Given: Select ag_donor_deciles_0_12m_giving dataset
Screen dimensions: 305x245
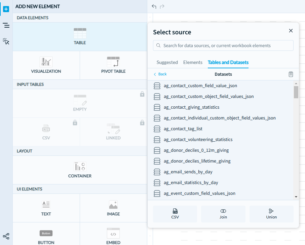Looking at the screenshot, I should pyautogui.click(x=221, y=150).
